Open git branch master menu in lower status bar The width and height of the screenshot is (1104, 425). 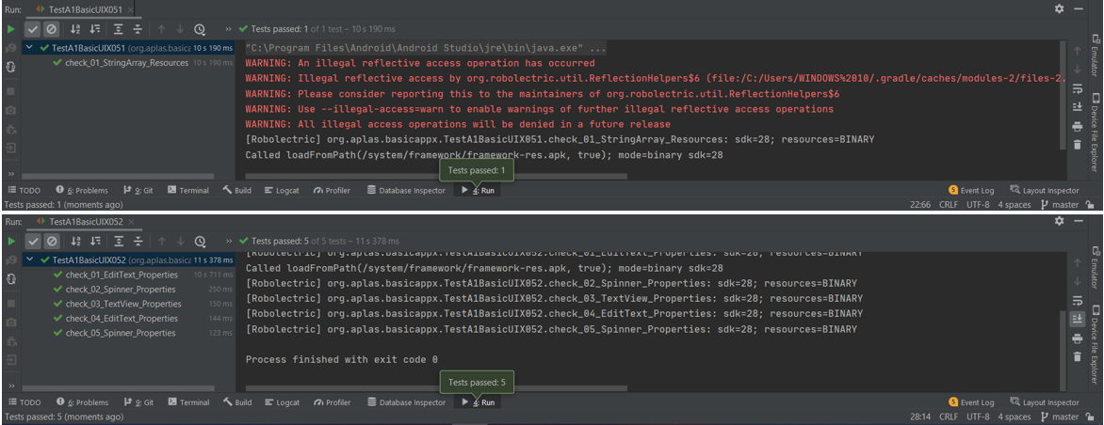[x=1064, y=417]
